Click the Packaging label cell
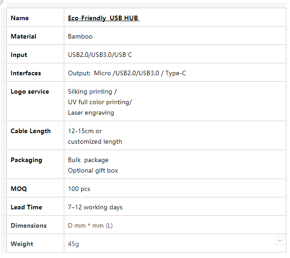 pos(26,160)
